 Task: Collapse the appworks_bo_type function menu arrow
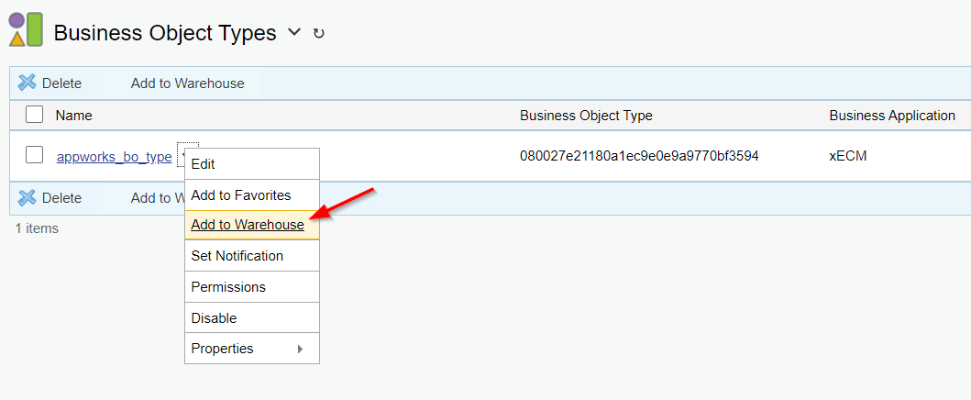coord(186,154)
